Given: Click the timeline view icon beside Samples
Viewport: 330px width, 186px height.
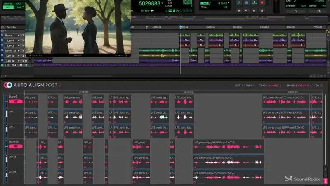Looking at the screenshot, I should pyautogui.click(x=2, y=27).
